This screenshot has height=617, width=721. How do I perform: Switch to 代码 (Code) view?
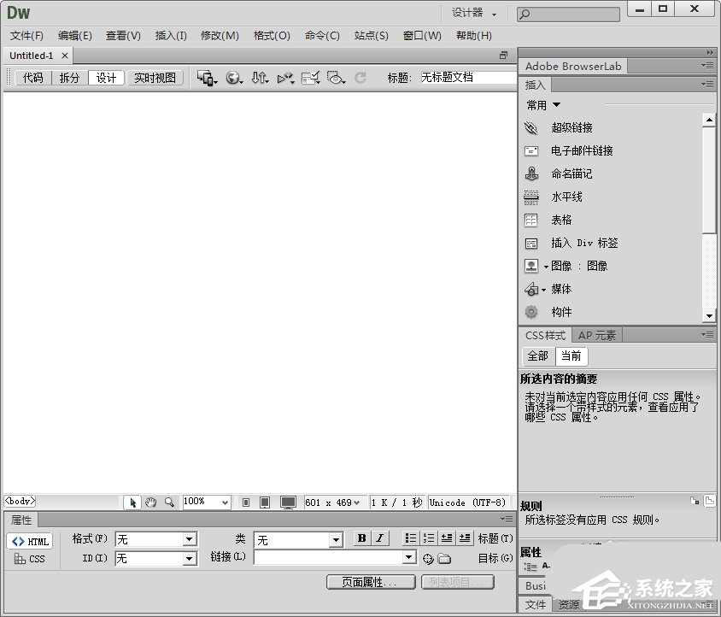coord(32,77)
